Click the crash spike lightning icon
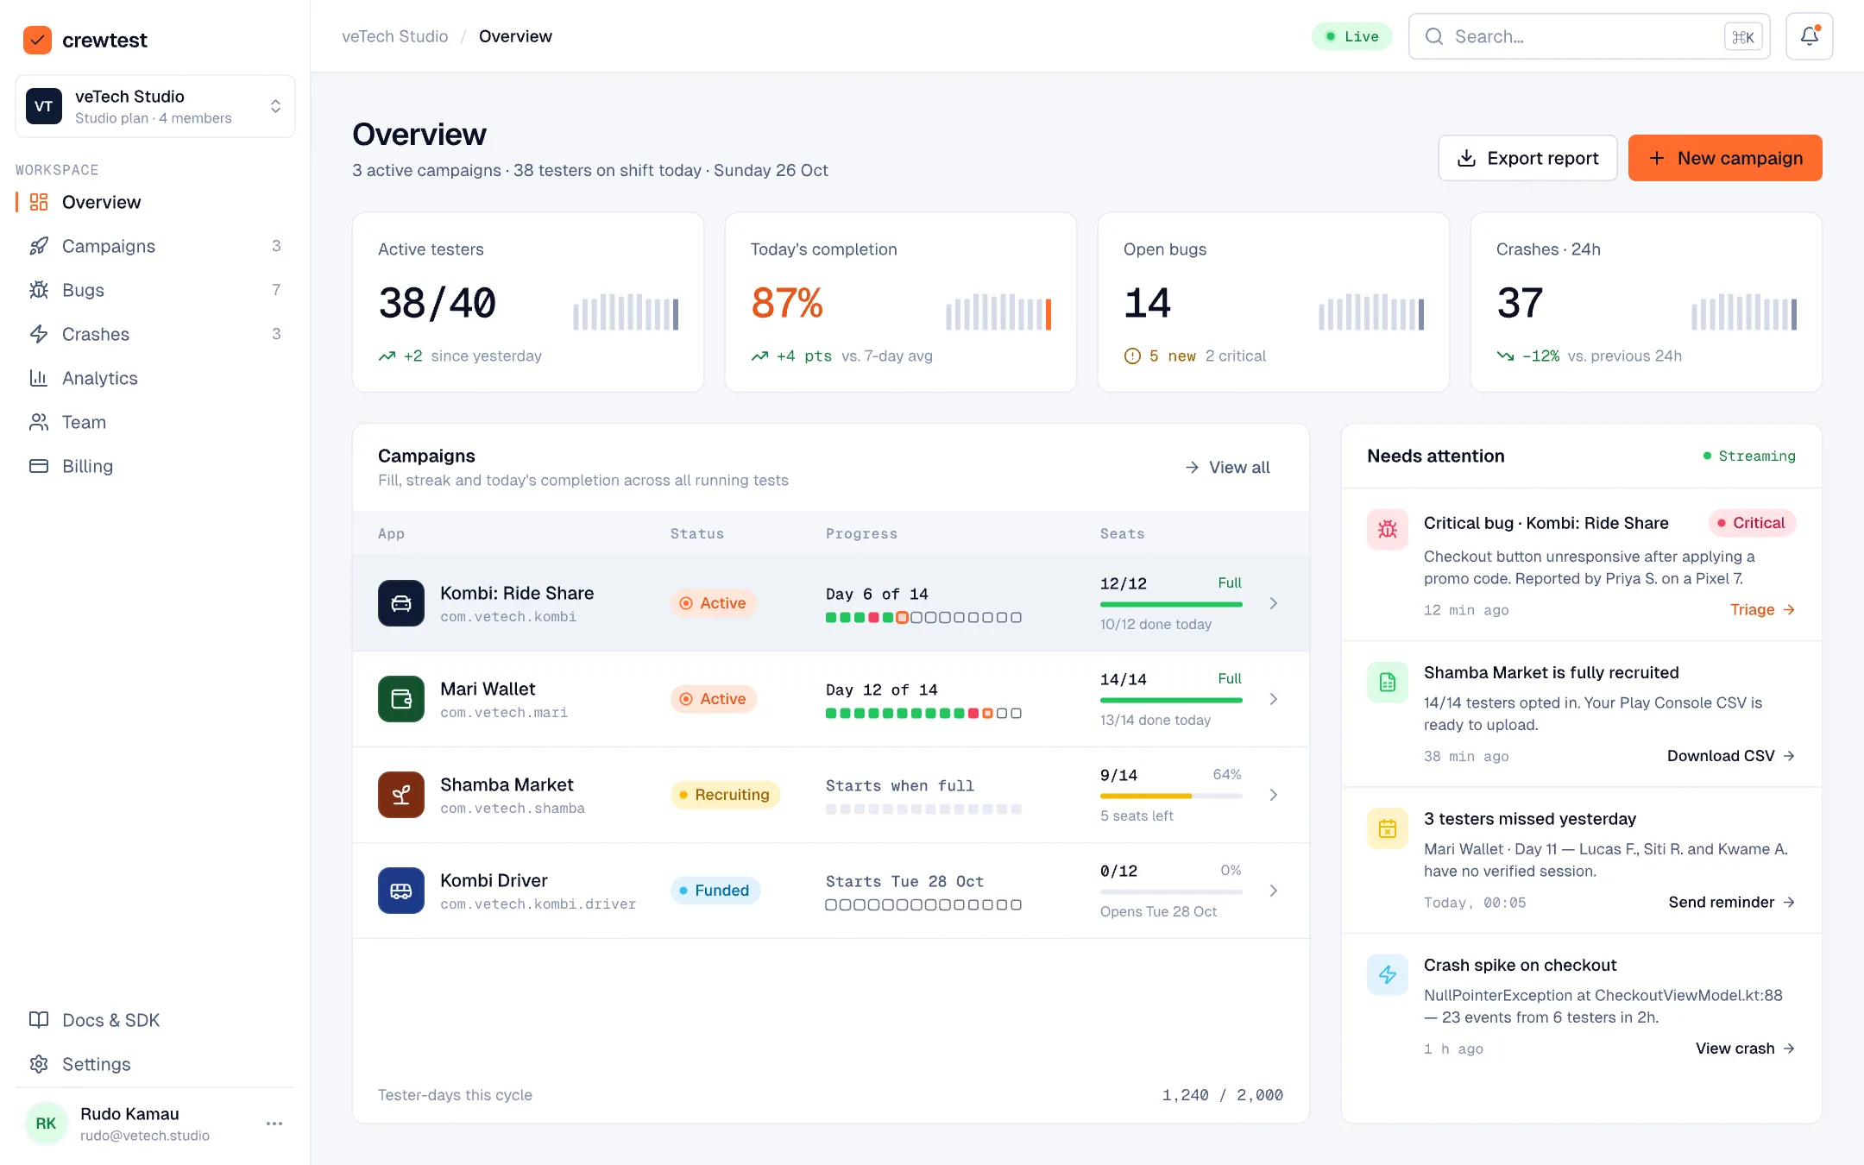This screenshot has height=1165, width=1864. coord(1388,975)
